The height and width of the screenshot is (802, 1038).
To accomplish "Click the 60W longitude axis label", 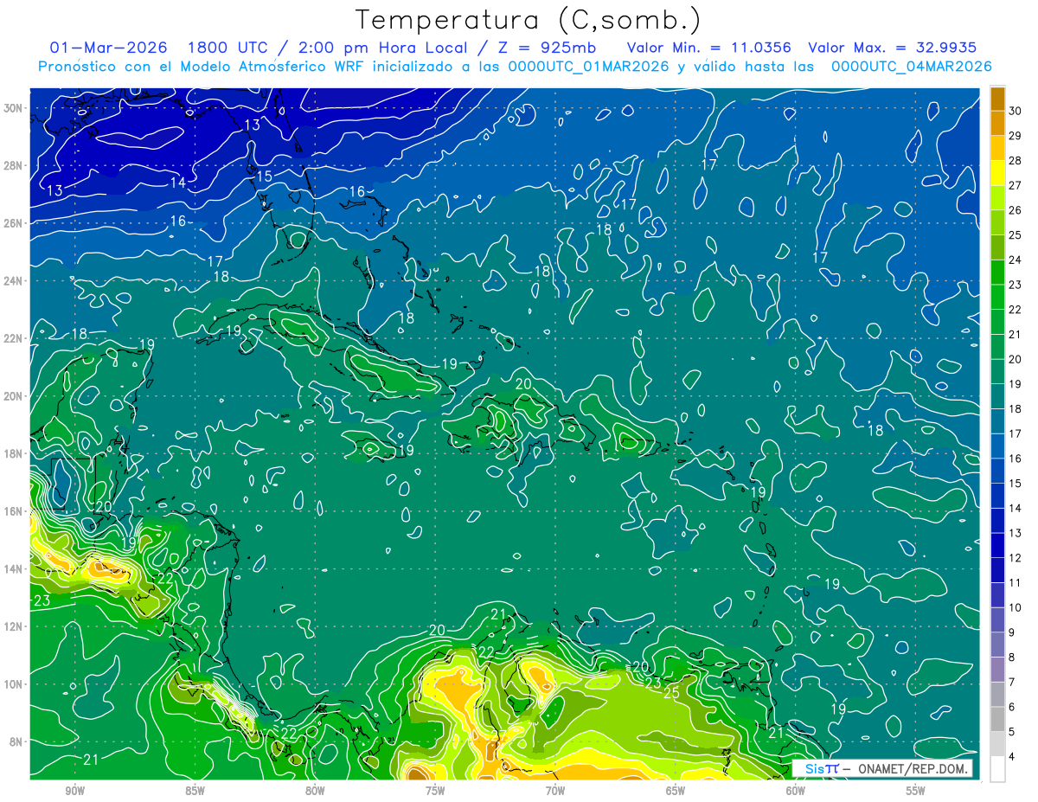I will tap(796, 791).
